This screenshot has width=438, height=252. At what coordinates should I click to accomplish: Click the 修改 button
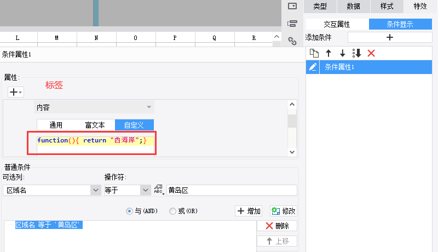[284, 211]
